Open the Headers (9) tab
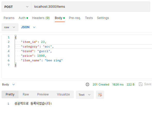This screenshot has height=116, width=152. click(x=41, y=18)
